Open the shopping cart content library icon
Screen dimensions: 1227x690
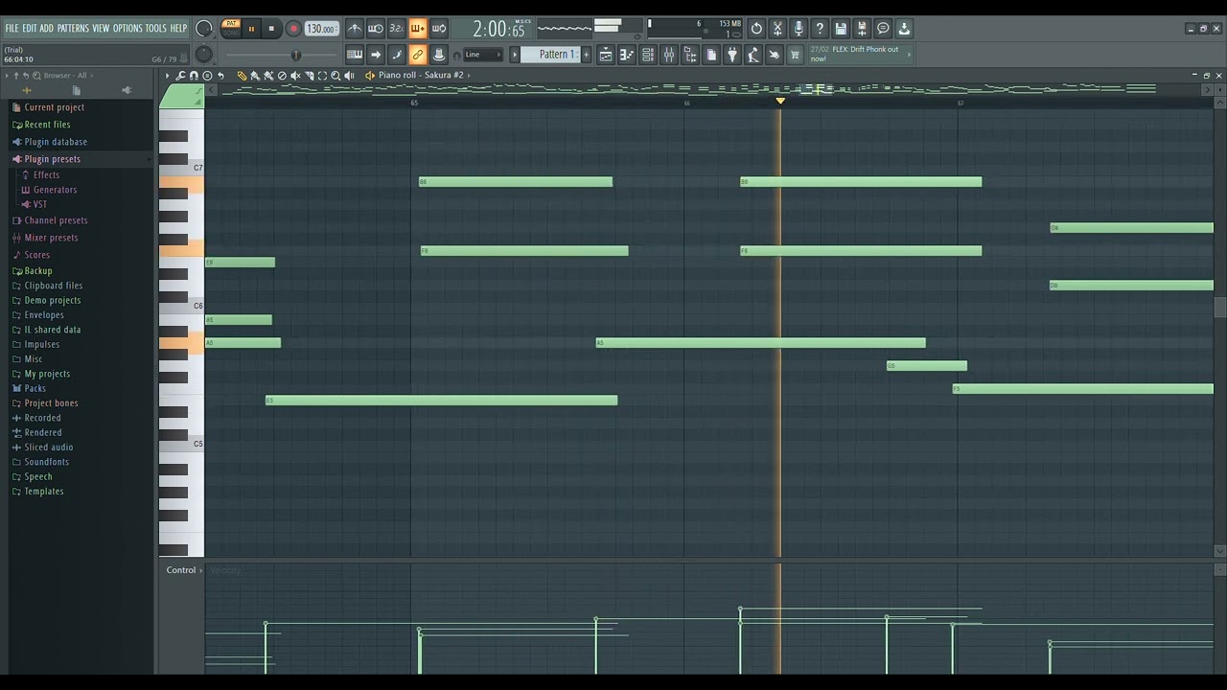795,55
